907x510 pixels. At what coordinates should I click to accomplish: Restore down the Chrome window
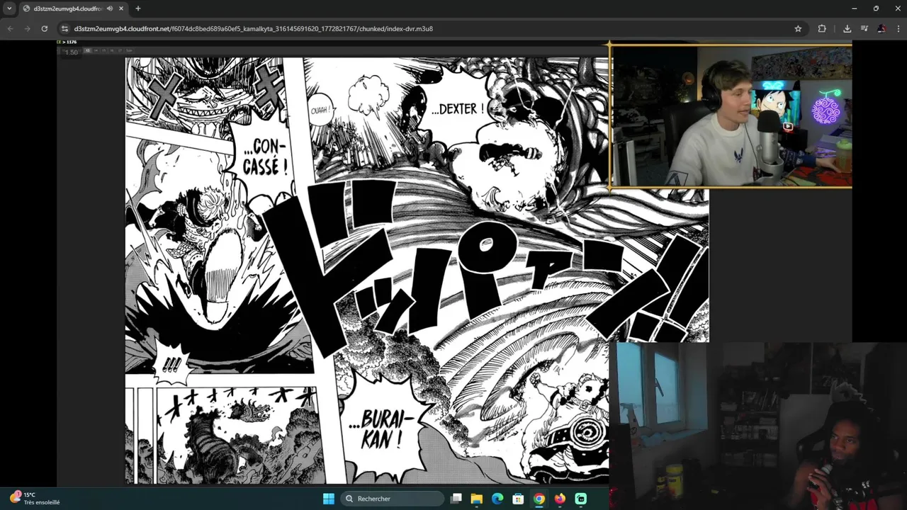[876, 8]
